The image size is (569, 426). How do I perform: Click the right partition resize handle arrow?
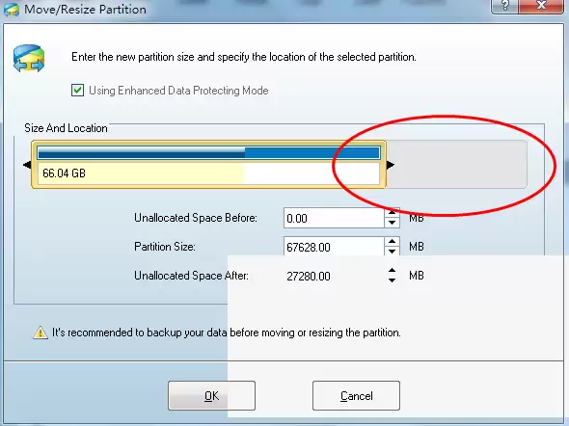click(x=391, y=165)
